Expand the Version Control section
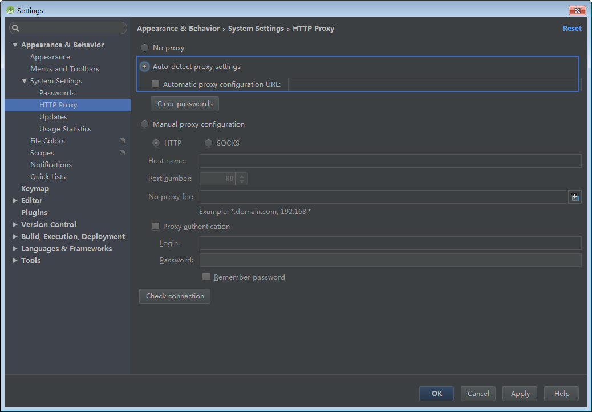 pyautogui.click(x=15, y=225)
